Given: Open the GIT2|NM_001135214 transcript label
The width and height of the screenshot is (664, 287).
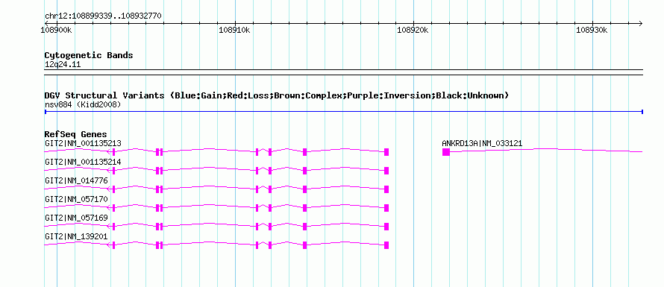Looking at the screenshot, I should (x=83, y=162).
